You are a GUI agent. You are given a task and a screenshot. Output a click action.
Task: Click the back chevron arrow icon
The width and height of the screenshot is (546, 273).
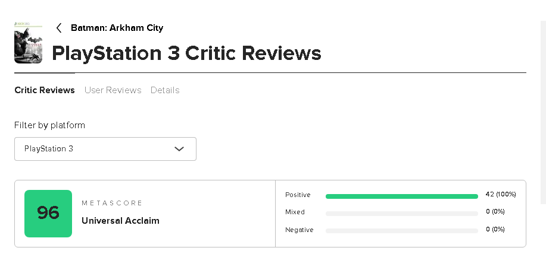pos(59,28)
